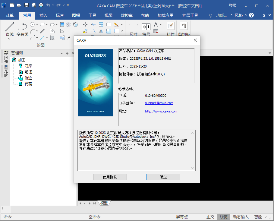Screen dimensions: 274x221
Task: Open the support@caxa.com email link
Action: (159, 103)
